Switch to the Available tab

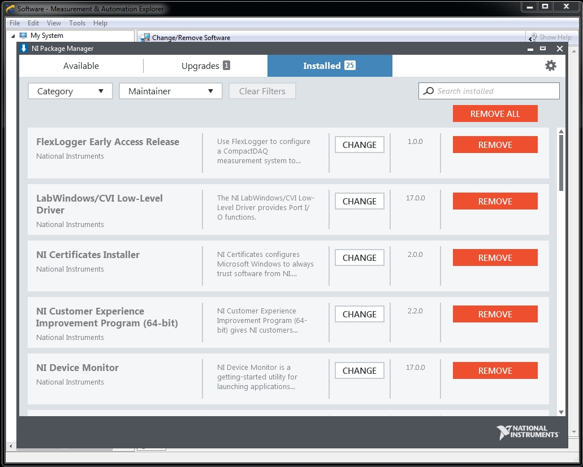click(81, 66)
